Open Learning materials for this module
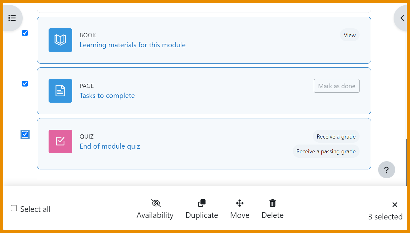This screenshot has width=410, height=233. (132, 45)
